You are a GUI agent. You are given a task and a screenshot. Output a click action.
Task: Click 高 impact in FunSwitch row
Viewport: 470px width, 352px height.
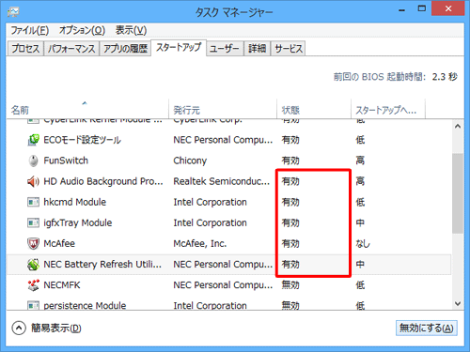coord(360,161)
